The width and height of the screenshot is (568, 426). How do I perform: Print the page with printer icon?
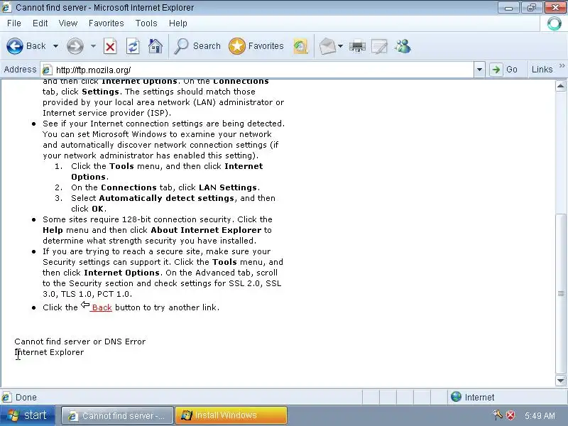357,46
